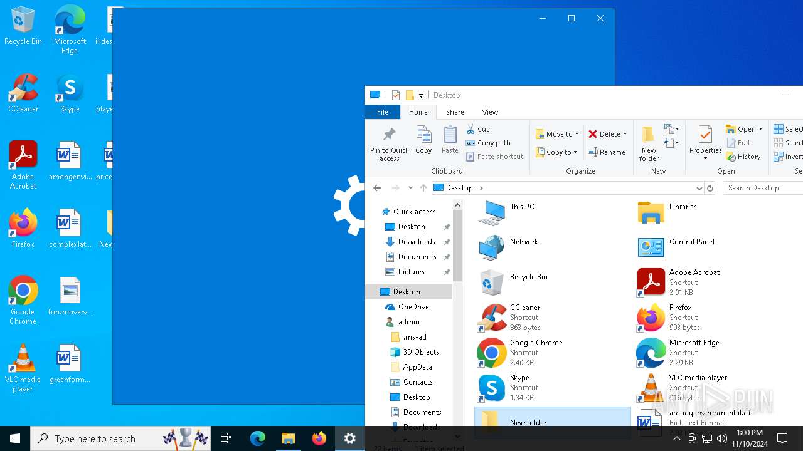Open the New item dropdown in ribbon
Image resolution: width=803 pixels, height=451 pixels.
click(x=671, y=129)
